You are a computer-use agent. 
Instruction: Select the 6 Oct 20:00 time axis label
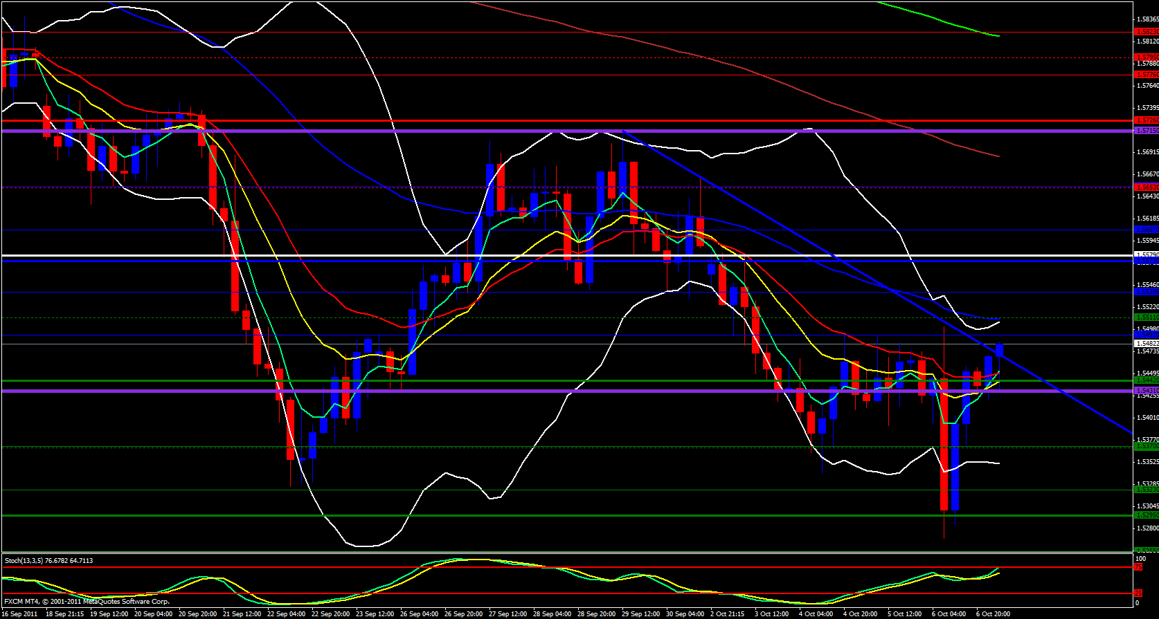click(x=993, y=614)
